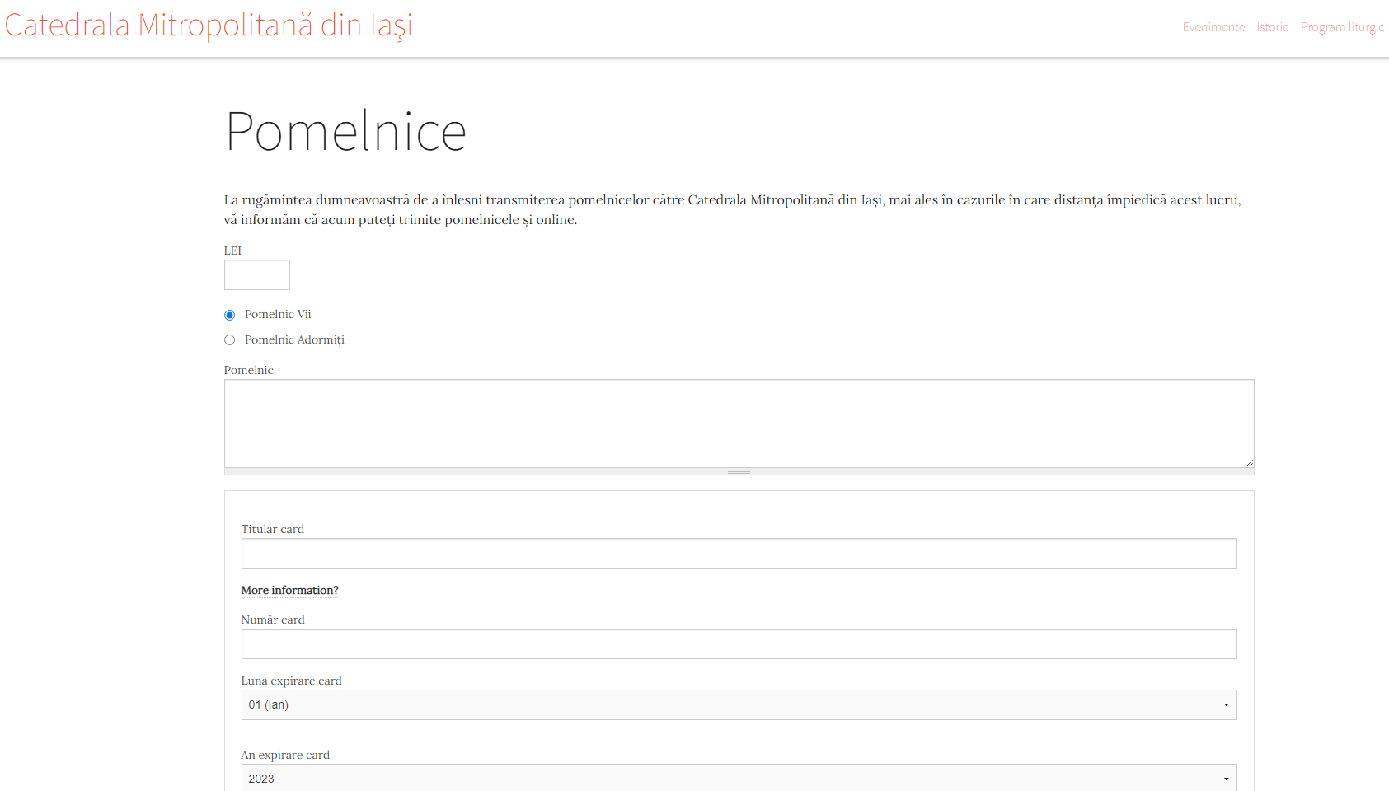Image resolution: width=1389 pixels, height=791 pixels.
Task: Click inside the LEI amount field
Action: click(x=256, y=274)
